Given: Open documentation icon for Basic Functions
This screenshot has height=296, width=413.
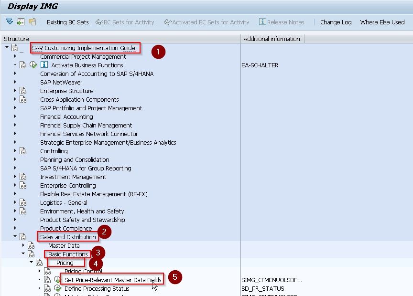Looking at the screenshot, I should (32, 254).
